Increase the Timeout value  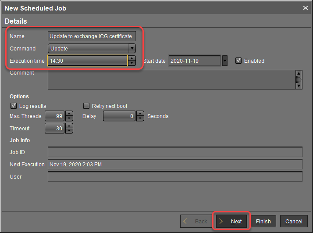coord(69,126)
